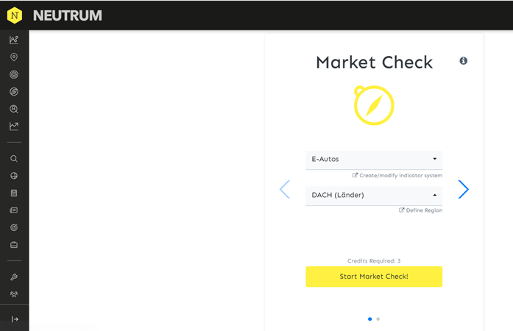513x331 pixels.
Task: Click the logout arrow icon
Action: point(15,319)
